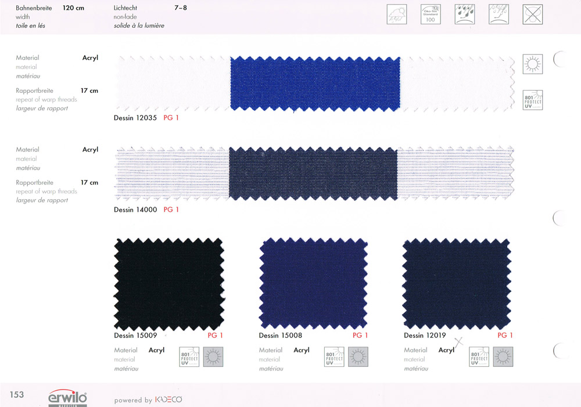Click the 'toile en lés' text

click(30, 26)
